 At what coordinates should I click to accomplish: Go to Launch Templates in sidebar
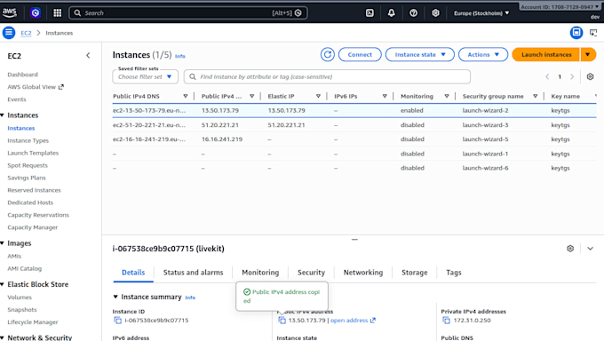click(33, 153)
